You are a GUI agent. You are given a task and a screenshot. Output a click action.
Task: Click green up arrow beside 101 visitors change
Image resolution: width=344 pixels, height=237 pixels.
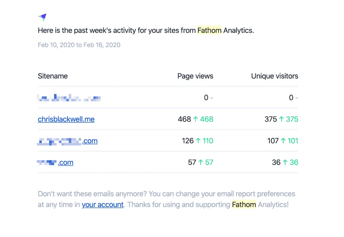coord(283,141)
